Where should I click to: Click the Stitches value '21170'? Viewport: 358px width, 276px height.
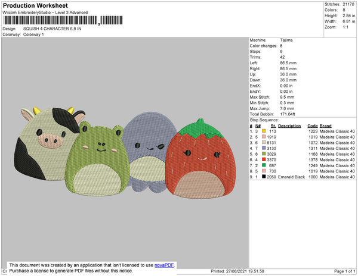pyautogui.click(x=348, y=4)
